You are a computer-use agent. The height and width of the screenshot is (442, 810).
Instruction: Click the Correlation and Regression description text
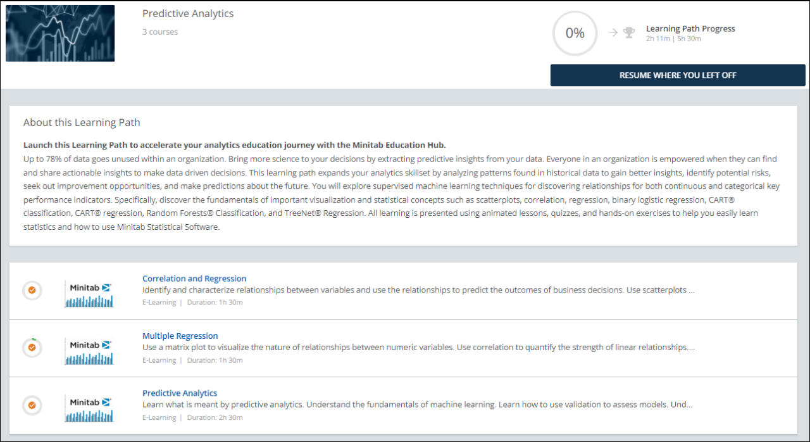pyautogui.click(x=418, y=290)
